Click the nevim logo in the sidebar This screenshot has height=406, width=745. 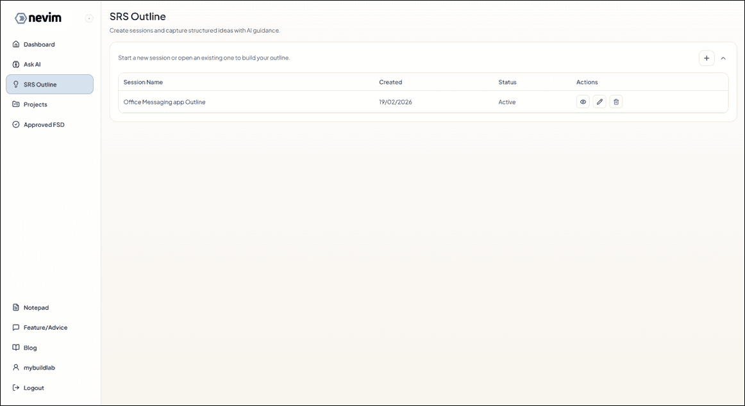click(x=38, y=18)
